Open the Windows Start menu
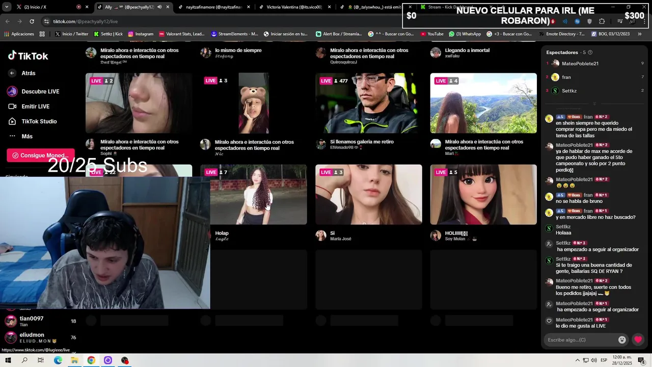652x367 pixels. pyautogui.click(x=8, y=360)
